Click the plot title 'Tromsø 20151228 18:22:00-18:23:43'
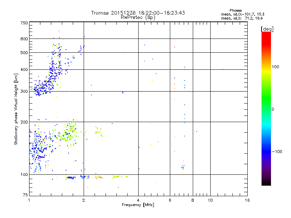The width and height of the screenshot is (291, 218). coord(138,13)
